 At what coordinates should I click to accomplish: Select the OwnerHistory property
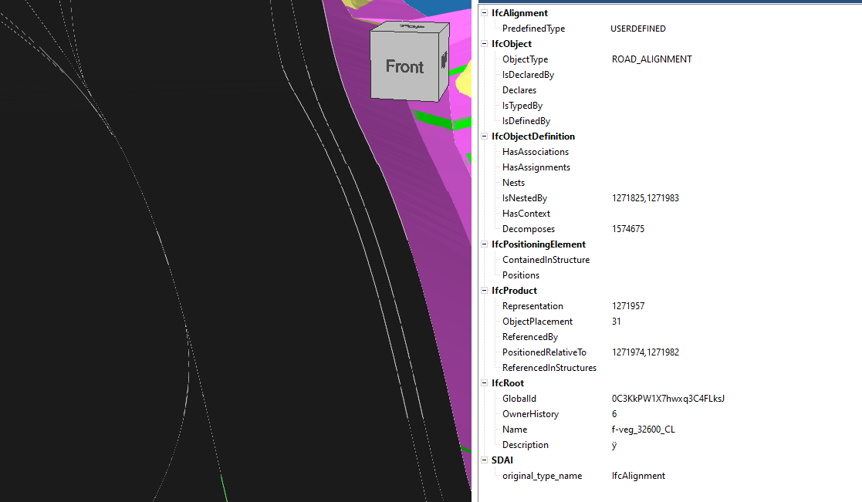coord(530,413)
